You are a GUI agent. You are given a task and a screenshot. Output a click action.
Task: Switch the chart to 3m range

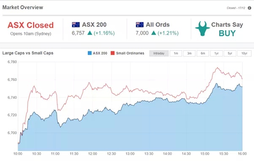click(189, 54)
